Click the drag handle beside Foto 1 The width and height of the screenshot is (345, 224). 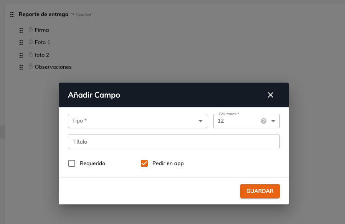[21, 43]
